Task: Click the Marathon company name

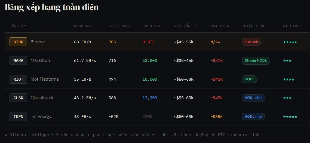Action: coord(40,60)
